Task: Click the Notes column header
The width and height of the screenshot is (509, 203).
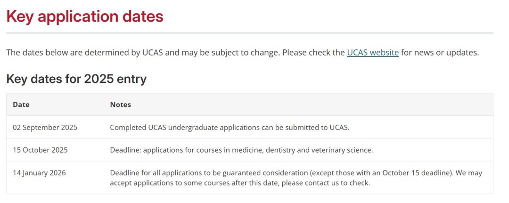Action: (x=121, y=105)
